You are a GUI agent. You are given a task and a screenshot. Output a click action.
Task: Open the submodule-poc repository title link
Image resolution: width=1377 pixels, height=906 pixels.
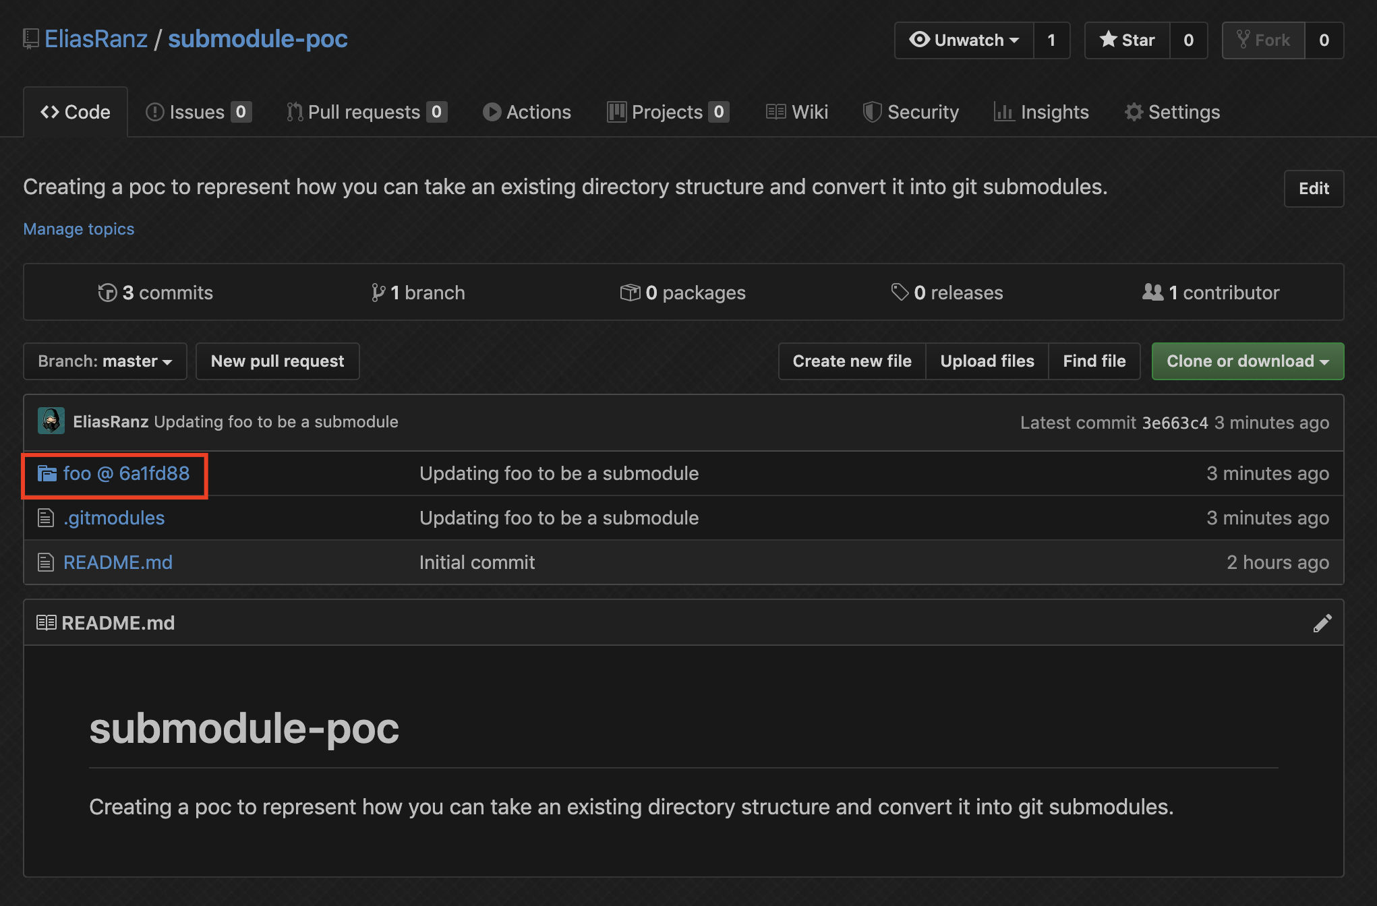pyautogui.click(x=258, y=39)
